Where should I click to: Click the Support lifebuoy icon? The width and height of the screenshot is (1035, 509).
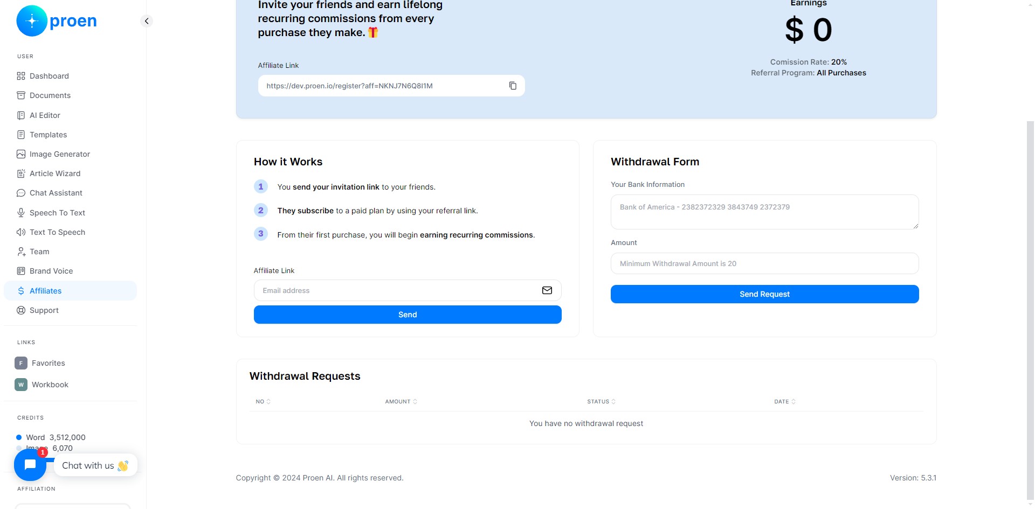[21, 310]
